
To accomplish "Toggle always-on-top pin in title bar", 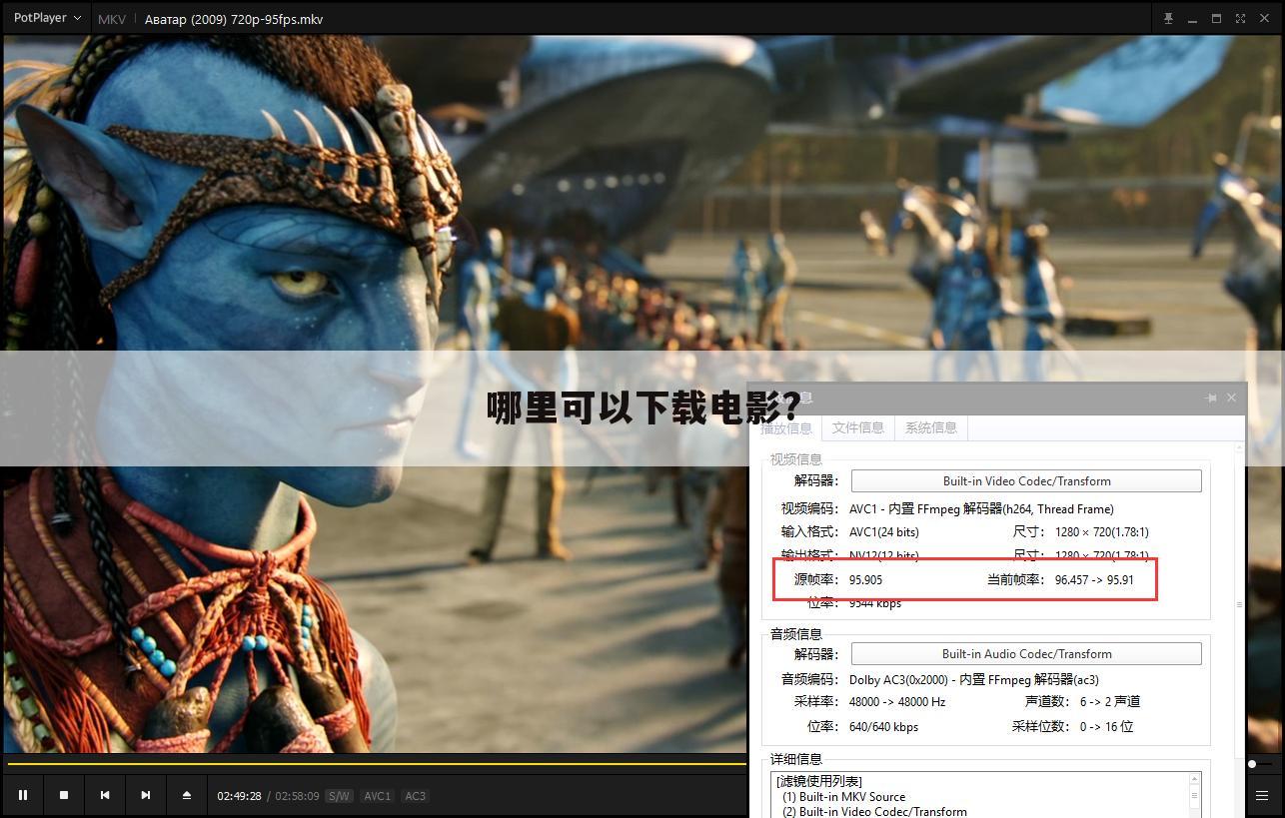I will tap(1168, 18).
